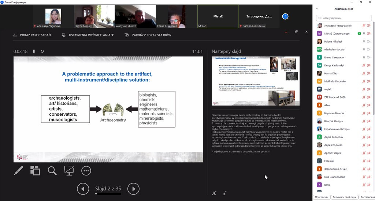Viewport: 375px width, 201px height.
Task: Black out the slide show screen
Action: click(69, 171)
